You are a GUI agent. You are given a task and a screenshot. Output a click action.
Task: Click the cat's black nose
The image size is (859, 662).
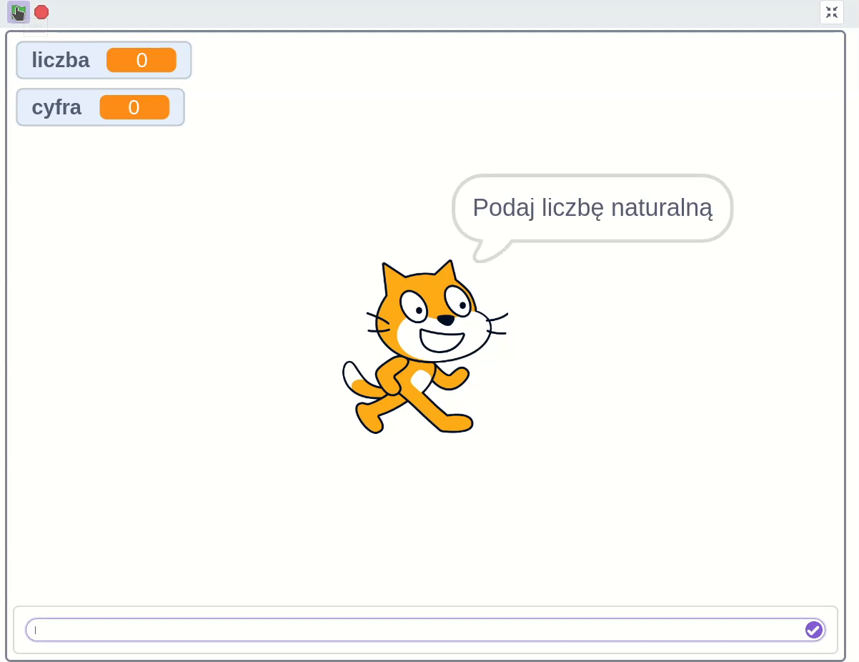[x=445, y=320]
